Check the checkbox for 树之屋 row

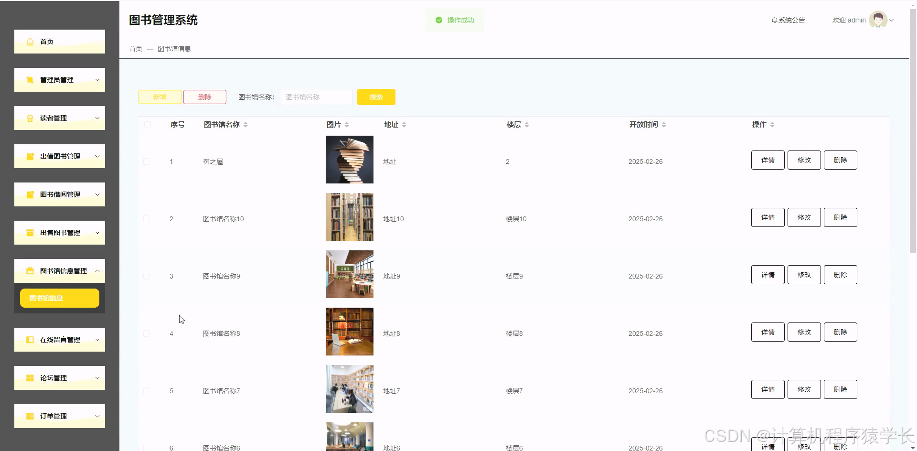click(x=147, y=161)
